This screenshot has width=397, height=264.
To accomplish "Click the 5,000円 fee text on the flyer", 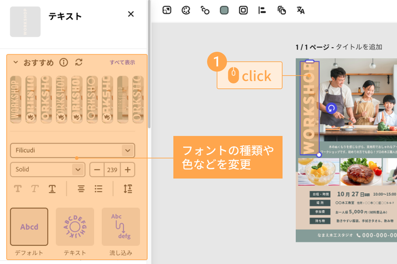I will tap(358, 212).
